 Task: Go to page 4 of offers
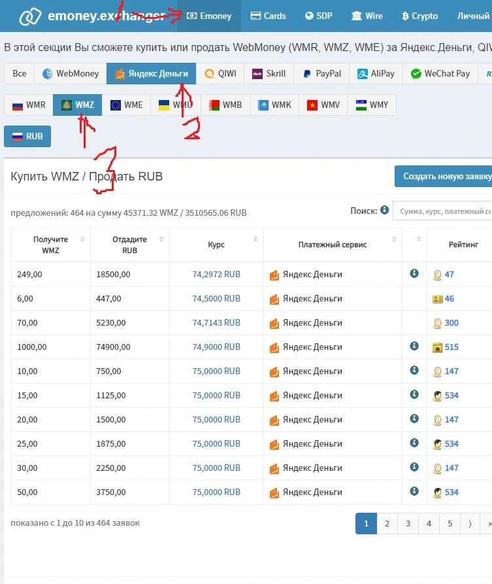pyautogui.click(x=429, y=524)
